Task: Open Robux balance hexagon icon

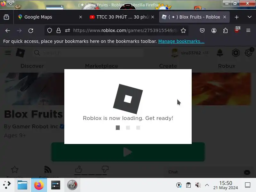Action: (236, 53)
